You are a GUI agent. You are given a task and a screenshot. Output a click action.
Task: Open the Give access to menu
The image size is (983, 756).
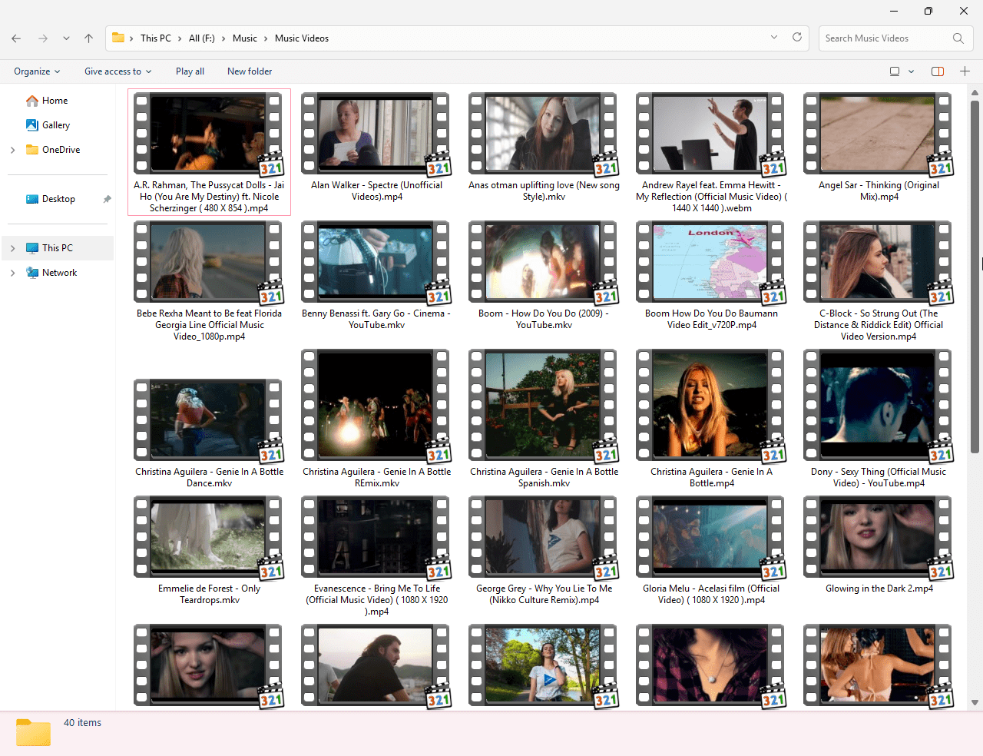click(x=118, y=71)
